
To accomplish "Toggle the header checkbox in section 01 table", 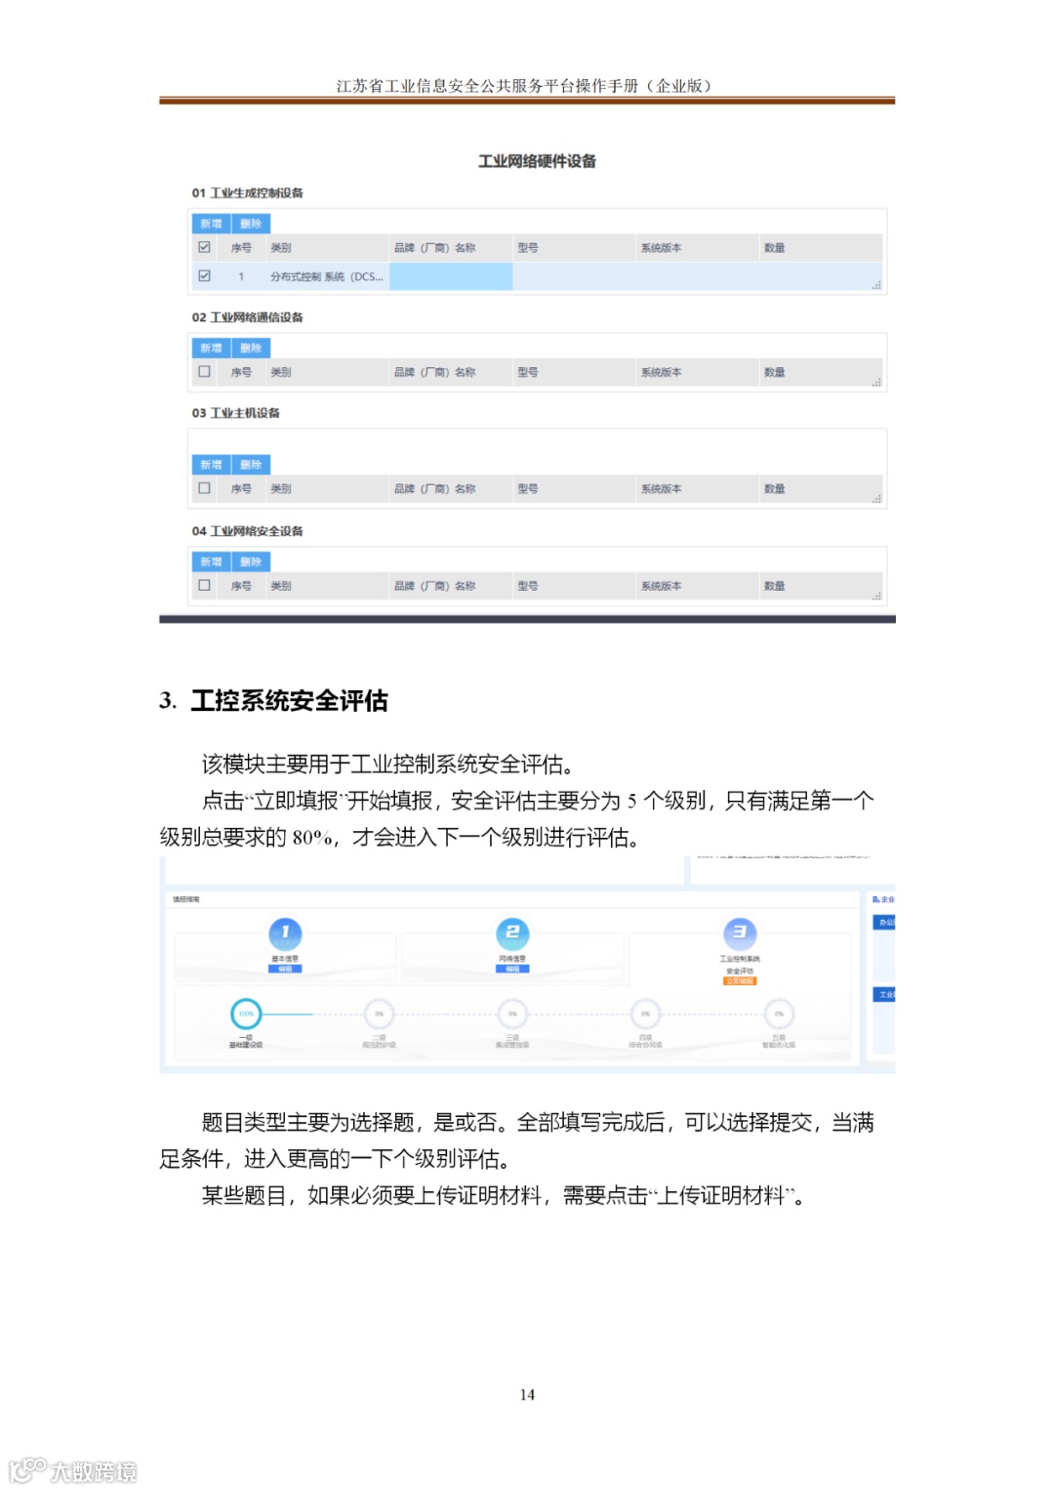I will click(204, 247).
